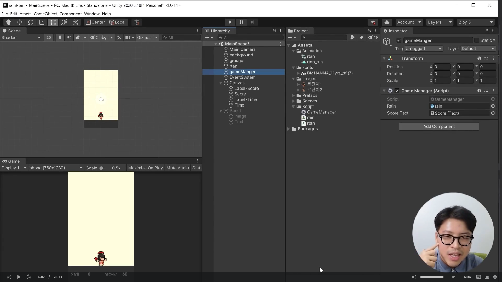The width and height of the screenshot is (502, 282).
Task: Open object picker for Score Text field
Action: 493,113
